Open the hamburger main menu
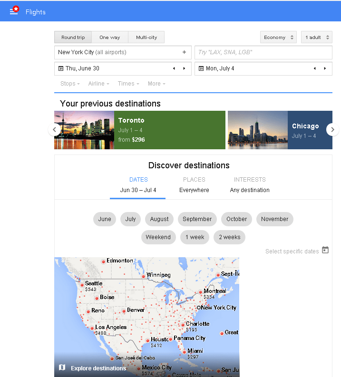341x377 pixels. pos(14,11)
